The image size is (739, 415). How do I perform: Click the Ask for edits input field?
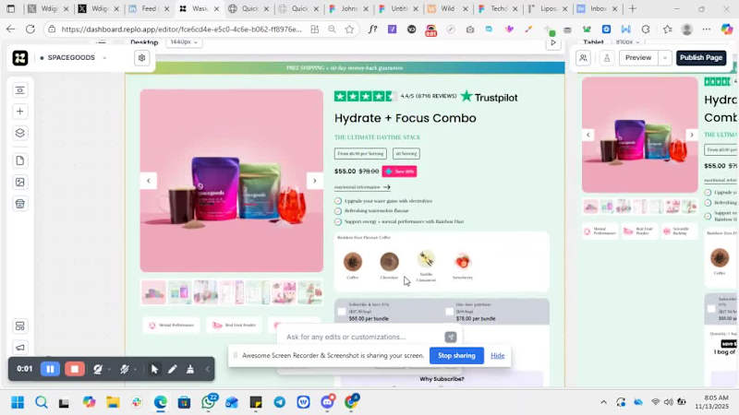(x=363, y=337)
